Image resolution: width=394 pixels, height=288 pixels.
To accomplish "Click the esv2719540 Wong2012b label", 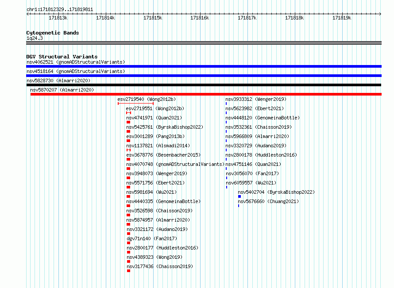I will [147, 99].
